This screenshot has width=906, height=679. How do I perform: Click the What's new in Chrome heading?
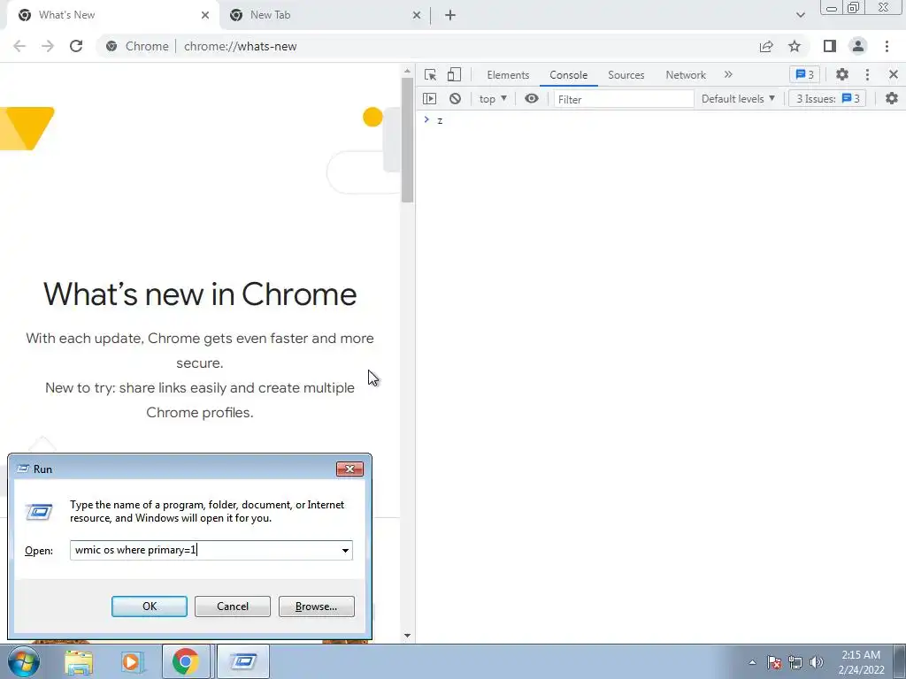(x=200, y=294)
